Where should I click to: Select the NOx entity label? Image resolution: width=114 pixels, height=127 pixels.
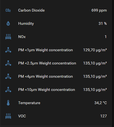(x=22, y=37)
